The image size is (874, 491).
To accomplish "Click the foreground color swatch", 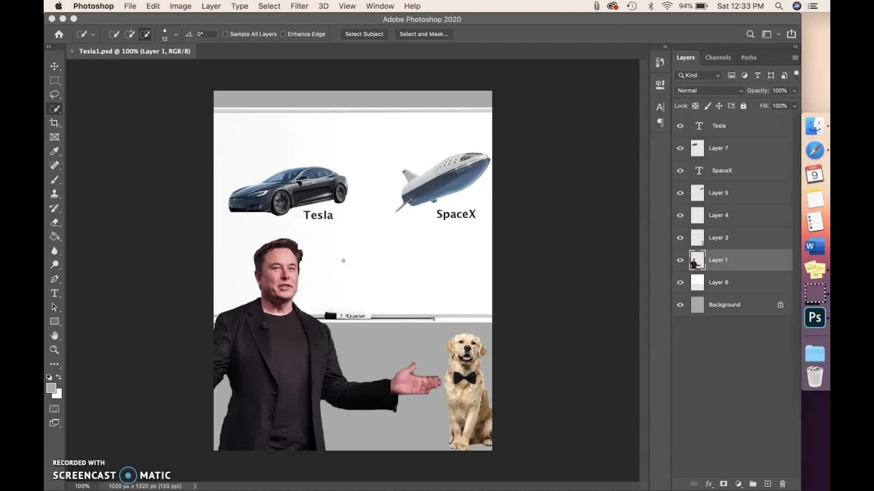I will pos(51,388).
